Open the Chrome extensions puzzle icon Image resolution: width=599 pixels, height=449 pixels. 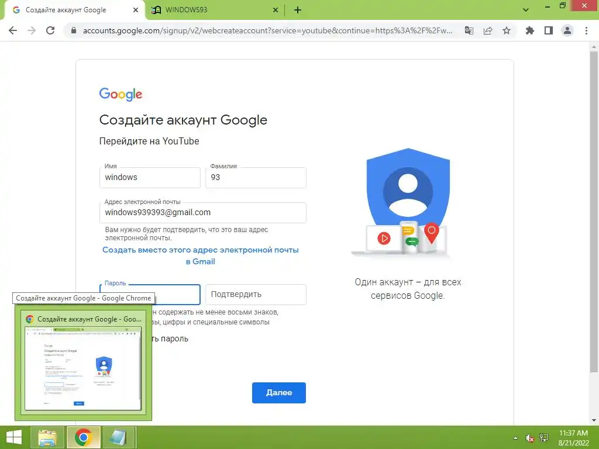(530, 30)
